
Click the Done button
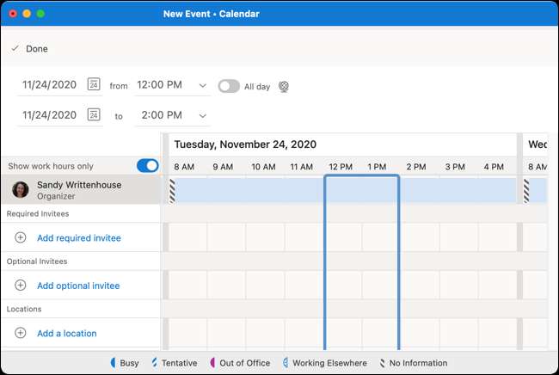36,49
